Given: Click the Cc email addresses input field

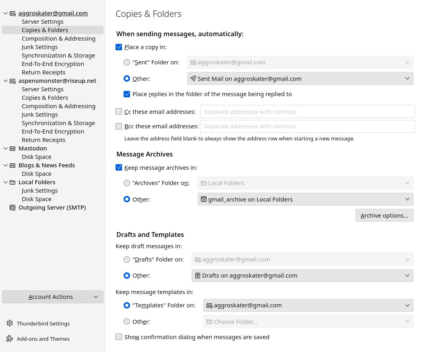Looking at the screenshot, I should [307, 112].
